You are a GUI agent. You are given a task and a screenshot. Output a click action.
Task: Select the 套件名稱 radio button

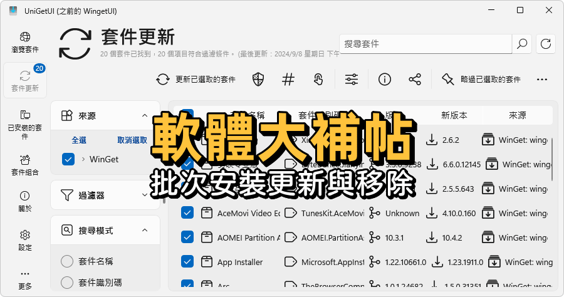[67, 261]
